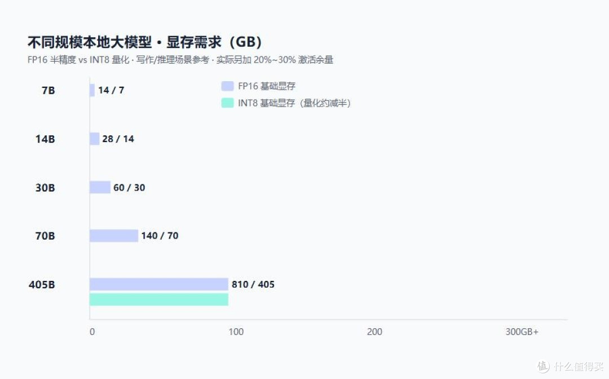Click the subtitle starting with FP16 半精度
Screen dimensions: 609x379
(x=180, y=60)
